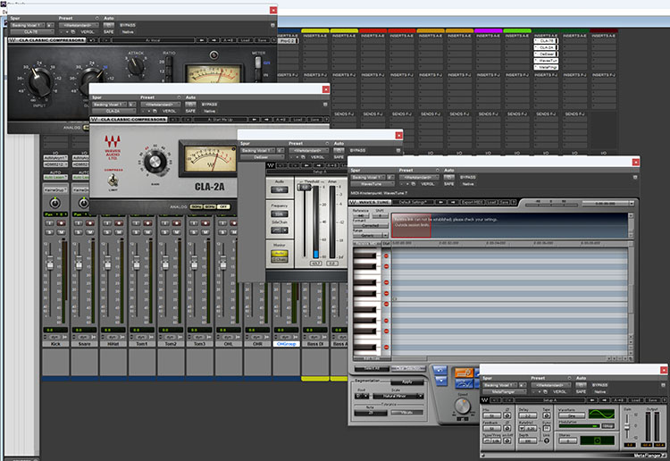Viewport: 670px width, 461px height.
Task: Click WavesTune blue undo arrow button
Action: coord(440,370)
